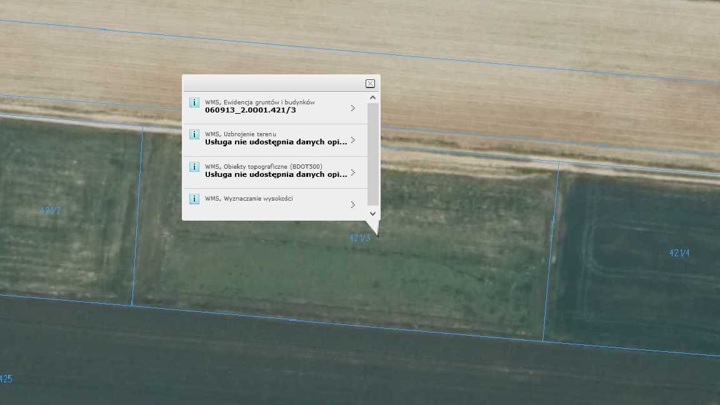Select parcel ID 060913_2.0001.421/3 text

coord(250,110)
